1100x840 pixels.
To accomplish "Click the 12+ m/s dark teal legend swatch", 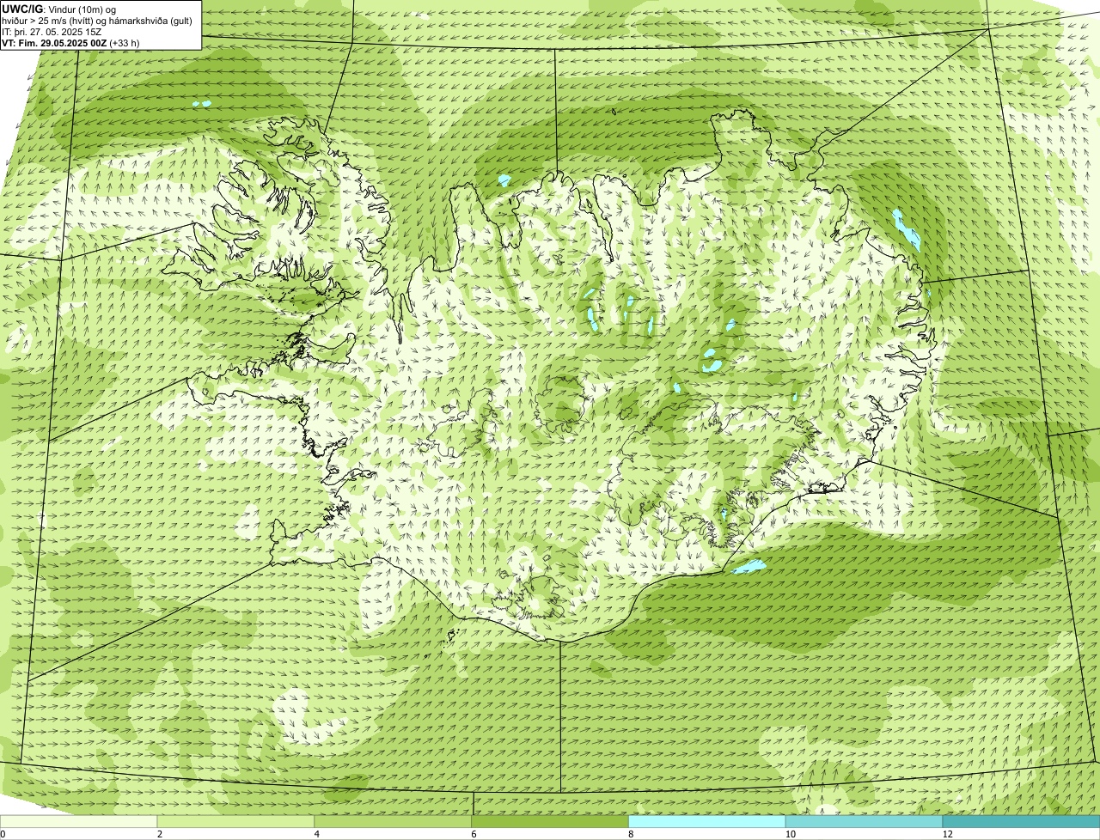I will coord(1021,821).
